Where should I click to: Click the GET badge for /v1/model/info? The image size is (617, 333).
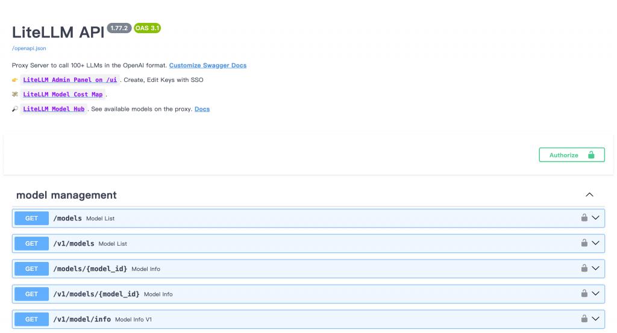31,319
